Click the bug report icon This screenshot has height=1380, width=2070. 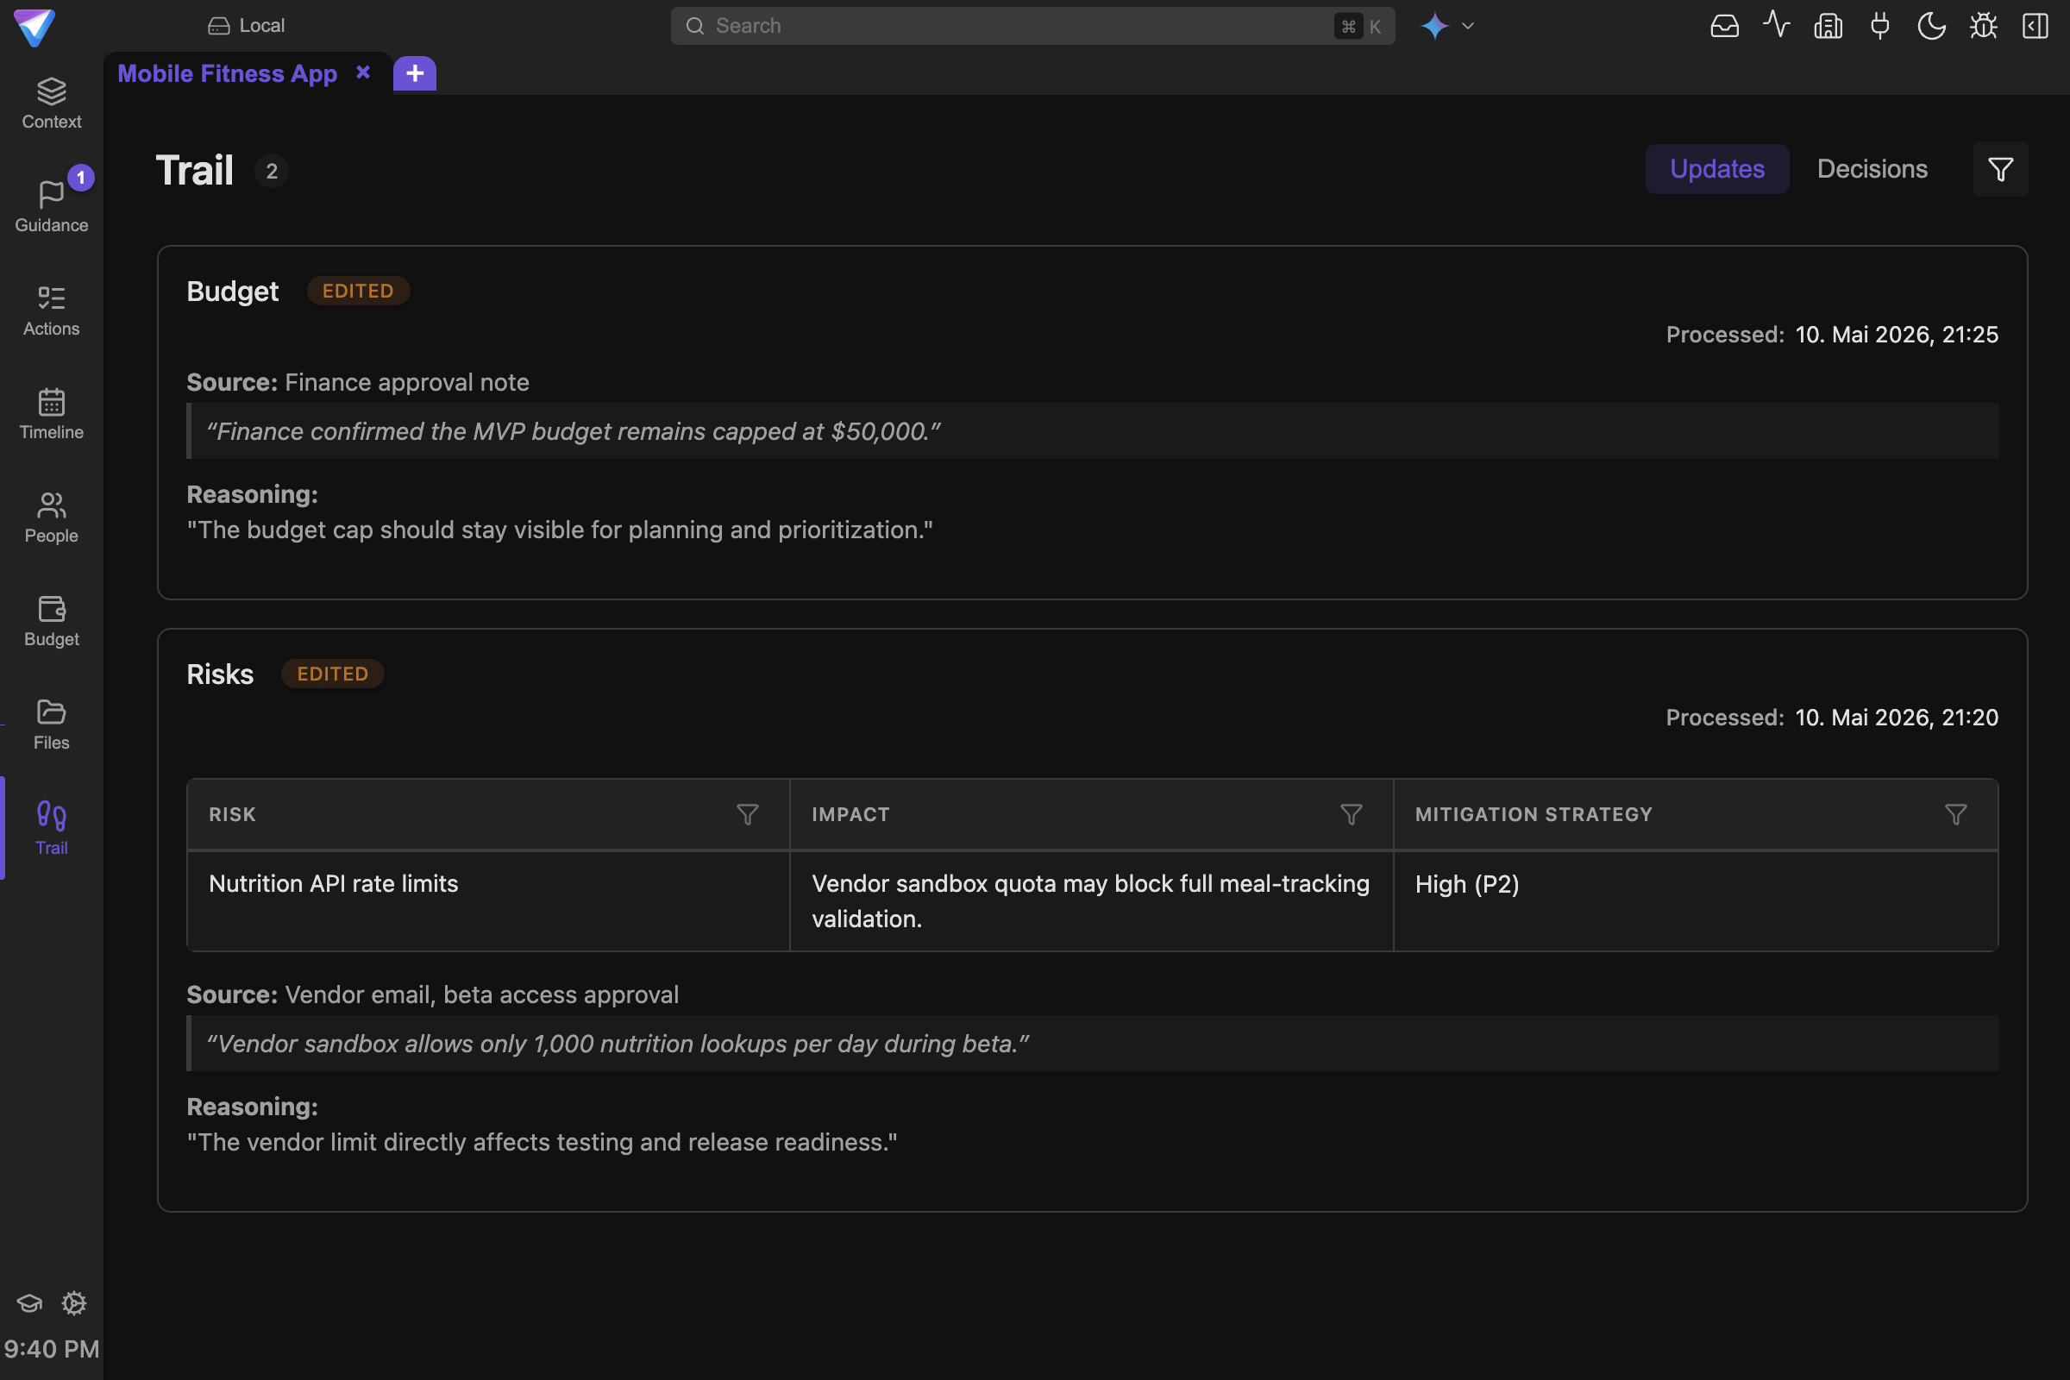pyautogui.click(x=1983, y=26)
